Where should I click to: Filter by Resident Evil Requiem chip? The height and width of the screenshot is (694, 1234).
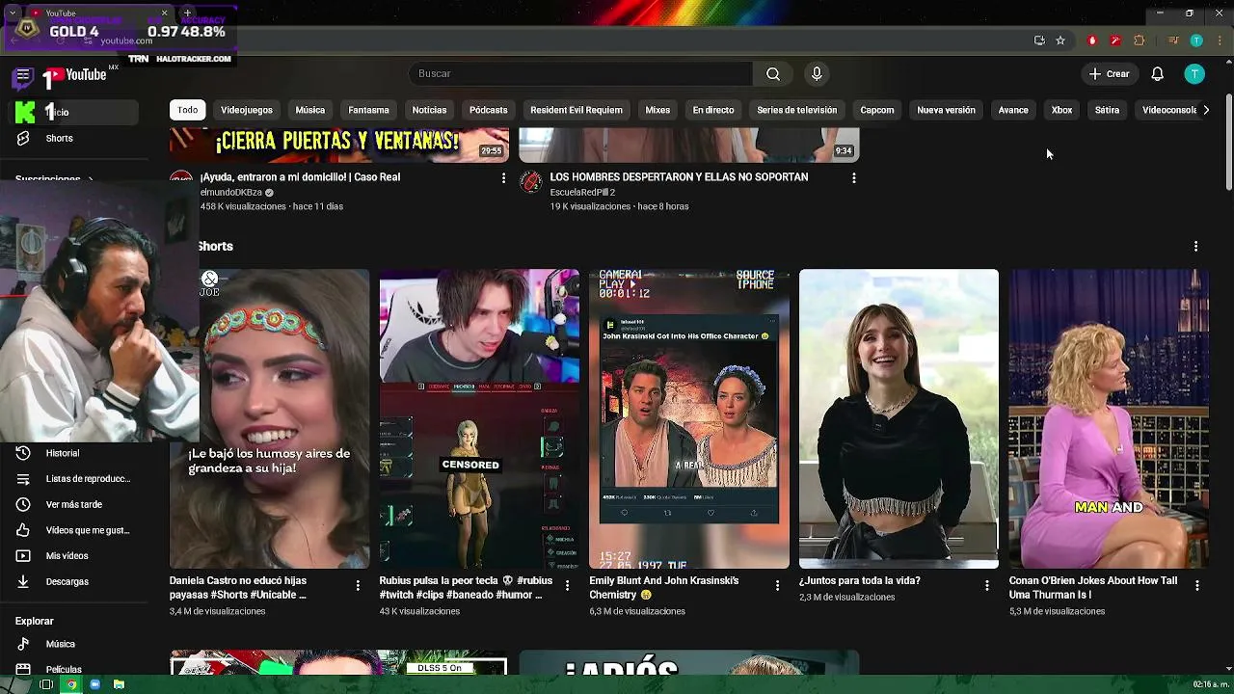click(x=577, y=110)
